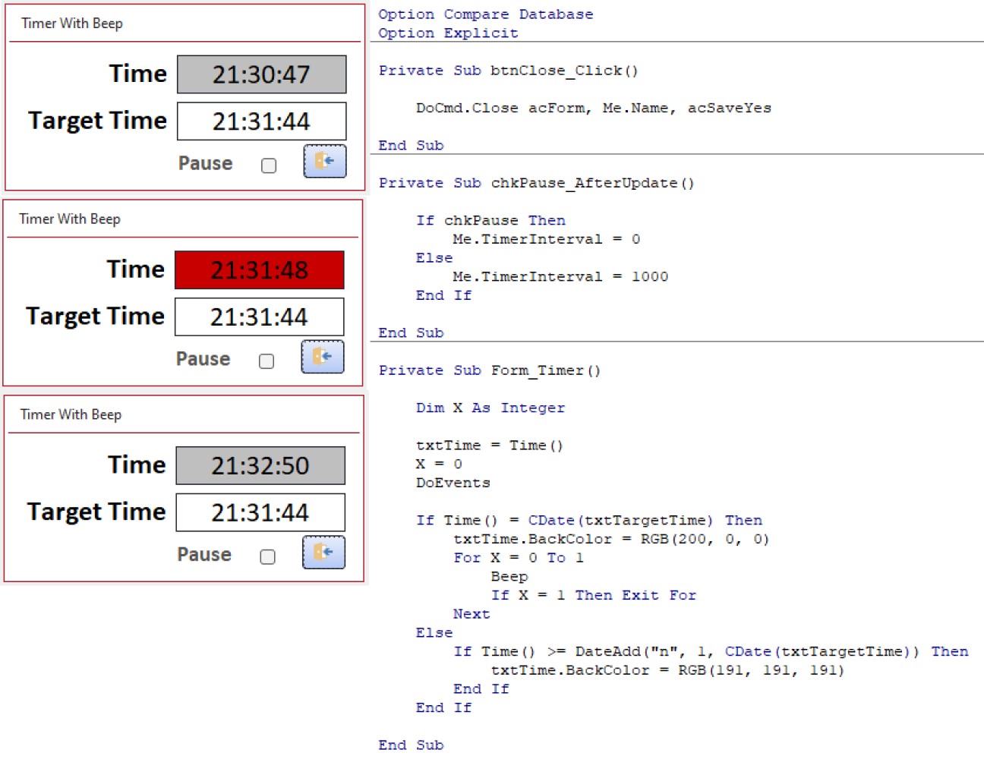
Task: Toggle Pause on the bottom timer form
Action: coord(267,556)
